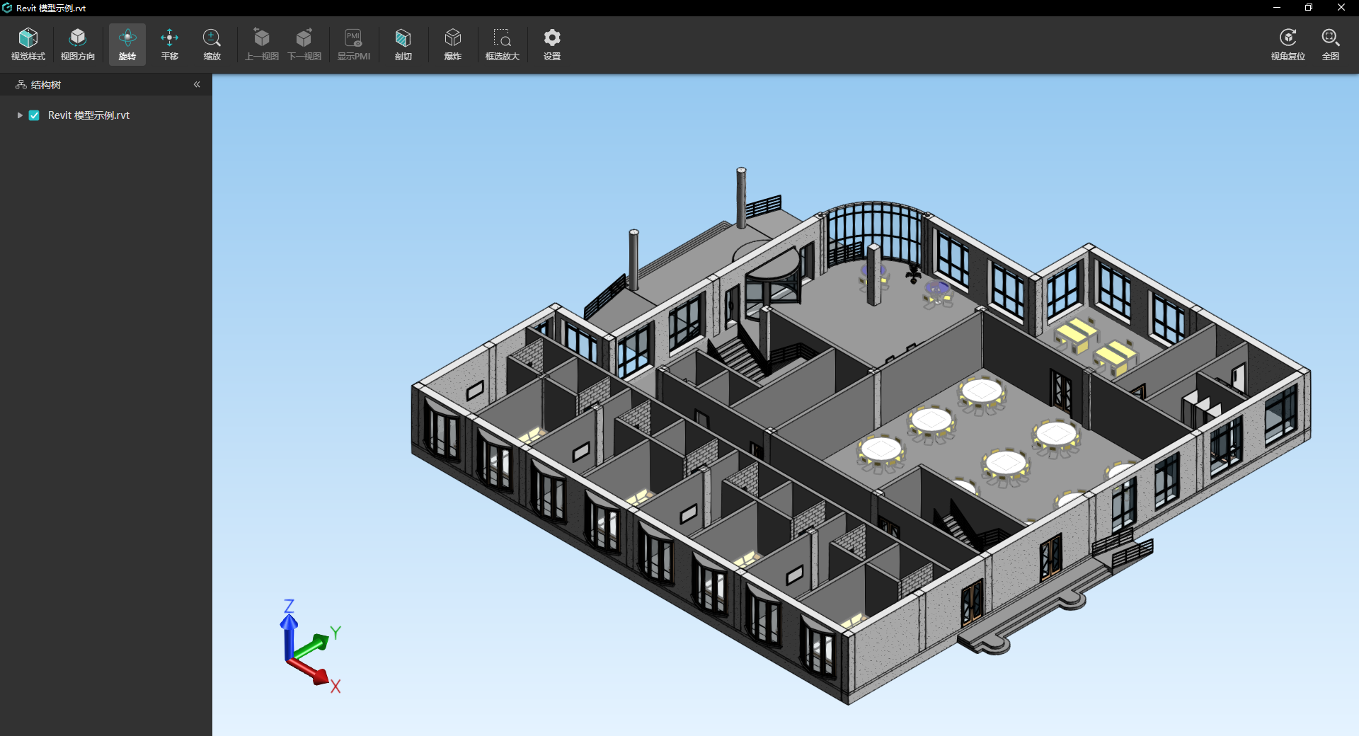This screenshot has width=1359, height=736.
Task: Uncheck the Revit 模型示例.rvt checkbox
Action: [34, 115]
